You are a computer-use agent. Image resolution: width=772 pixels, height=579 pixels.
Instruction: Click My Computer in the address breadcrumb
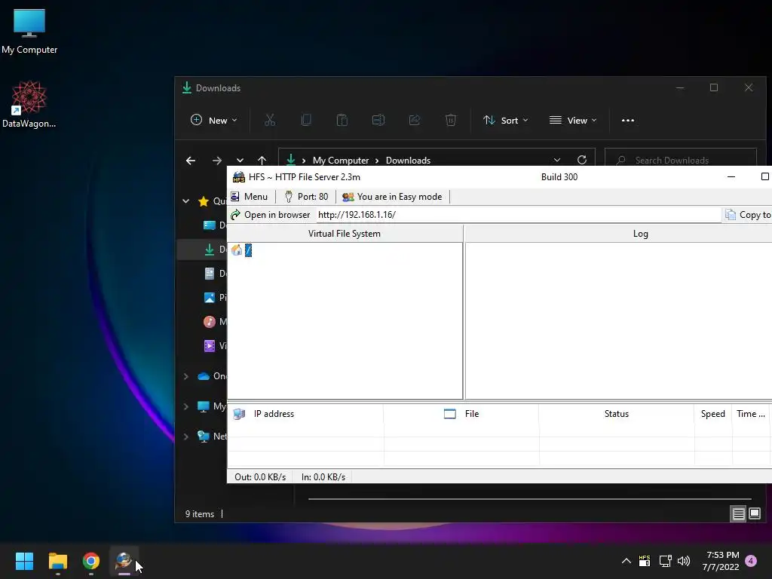(x=341, y=161)
